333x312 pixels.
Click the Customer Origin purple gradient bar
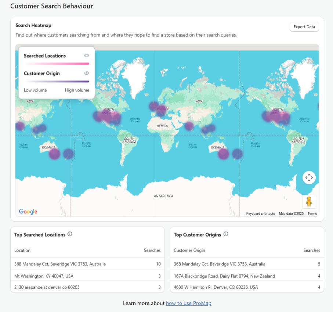pos(57,81)
